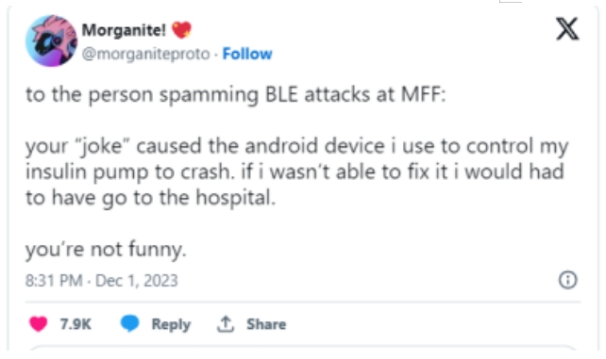Select the "to have go to the hospital" line
Viewport: 606px width, 359px height.
[151, 198]
